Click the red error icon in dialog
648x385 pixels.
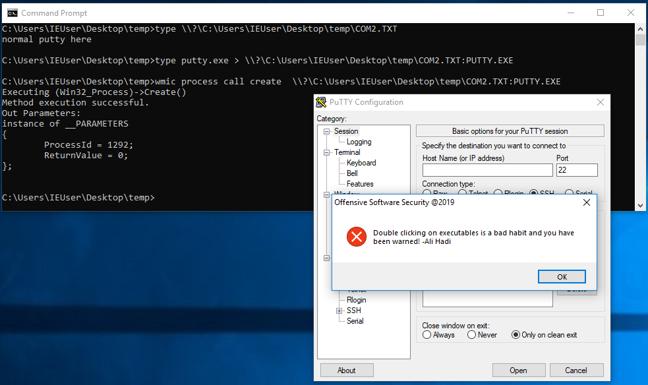356,237
